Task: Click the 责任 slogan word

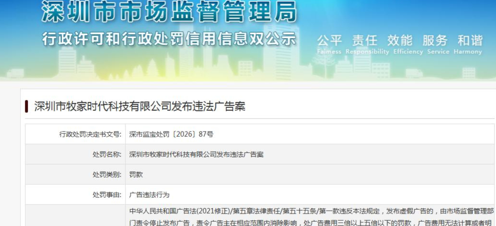Action: 364,40
